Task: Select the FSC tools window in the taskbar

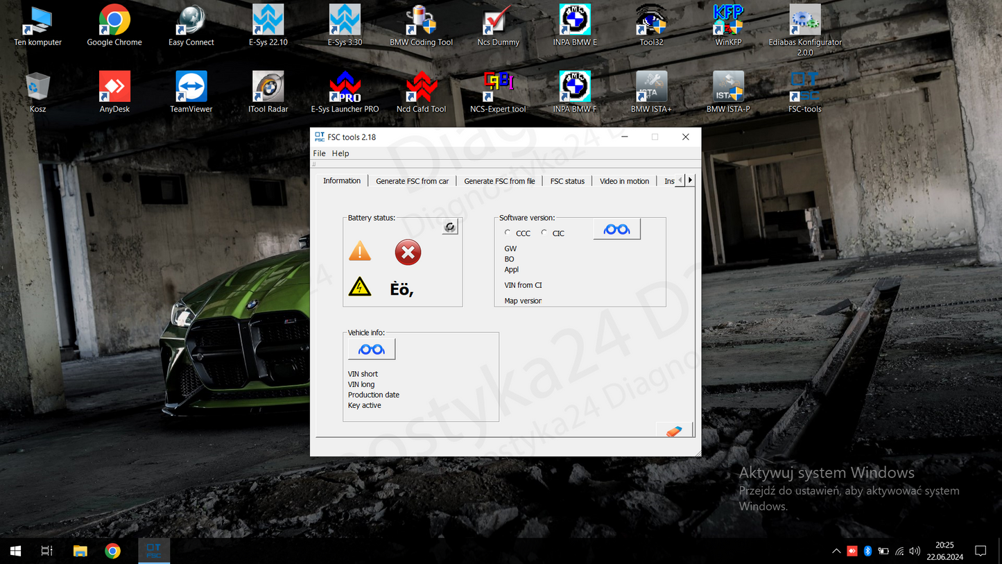Action: point(153,550)
